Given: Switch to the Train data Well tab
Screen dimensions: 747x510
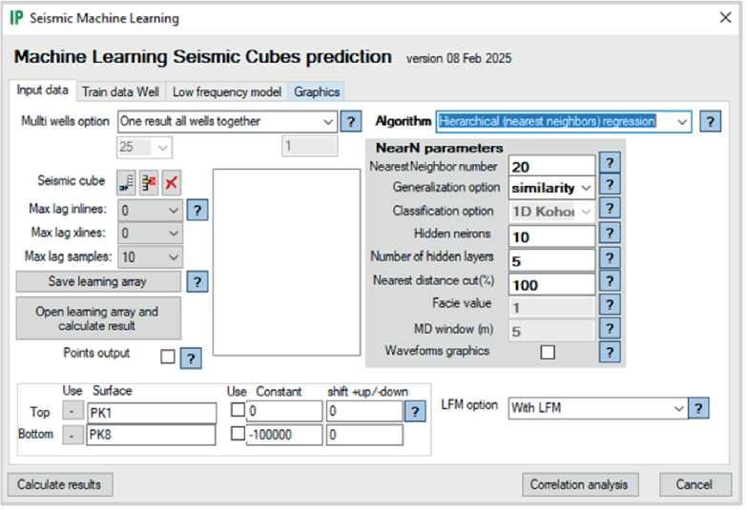Looking at the screenshot, I should pos(119,92).
